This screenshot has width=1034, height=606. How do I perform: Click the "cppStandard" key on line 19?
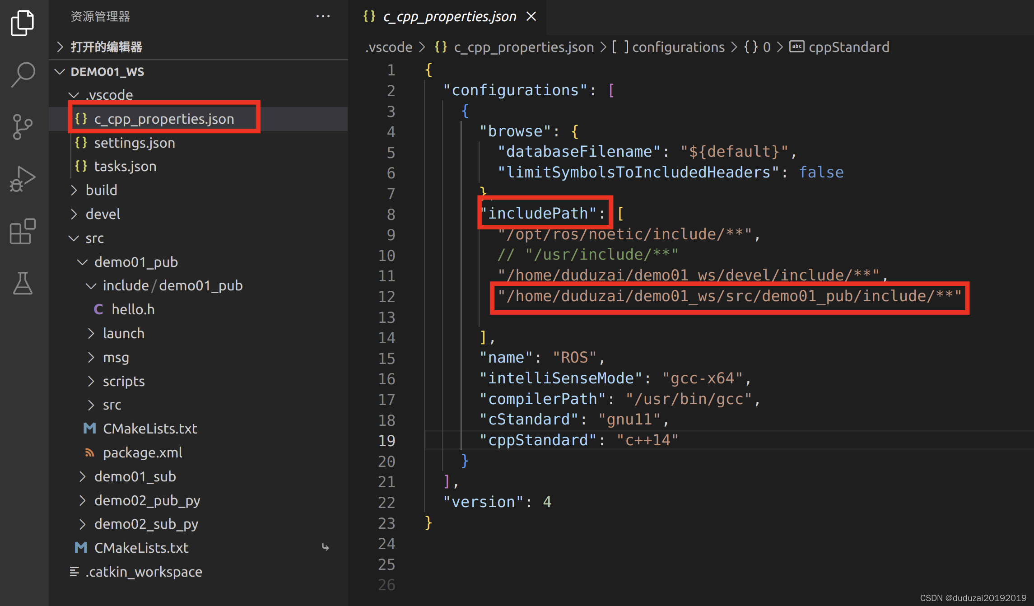click(538, 440)
